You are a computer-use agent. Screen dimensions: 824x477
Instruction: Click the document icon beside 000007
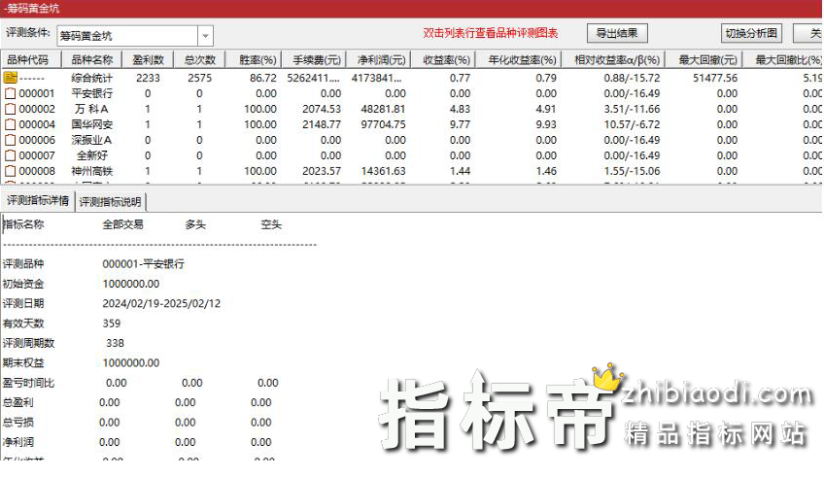pos(11,155)
